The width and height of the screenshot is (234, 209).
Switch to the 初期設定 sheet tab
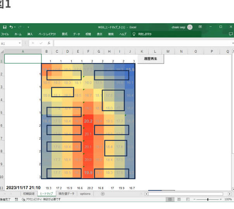pyautogui.click(x=29, y=194)
